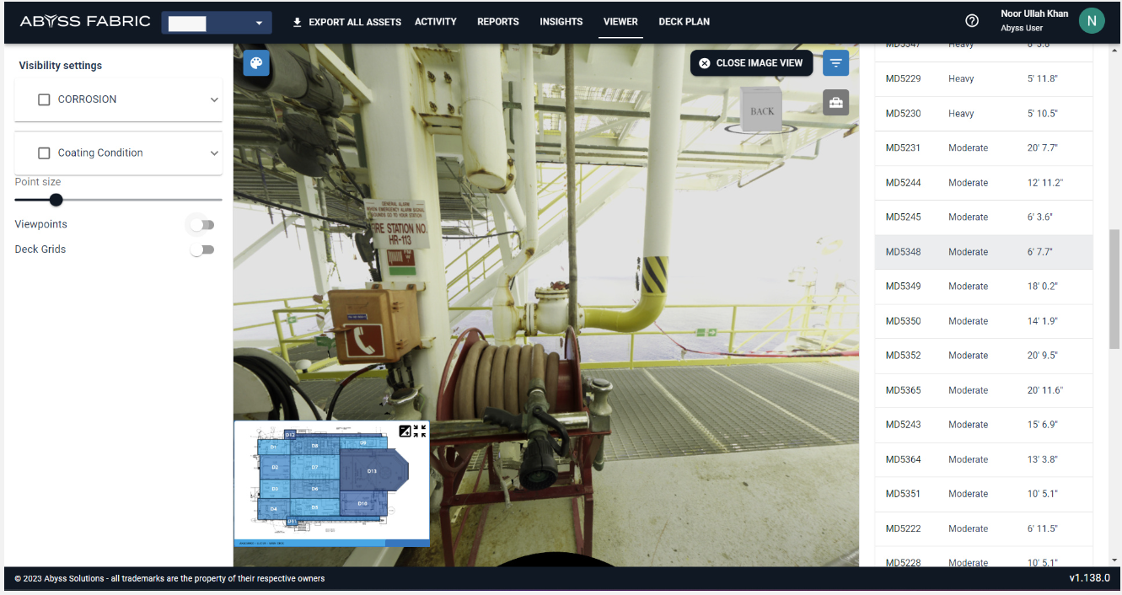This screenshot has height=595, width=1122.
Task: Click the Point size slider handle
Action: click(x=56, y=200)
